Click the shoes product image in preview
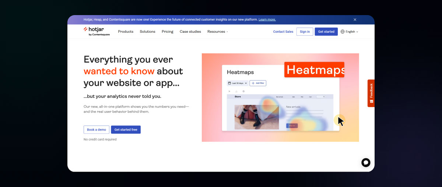Viewport: 442px width, 187px height. (257, 117)
